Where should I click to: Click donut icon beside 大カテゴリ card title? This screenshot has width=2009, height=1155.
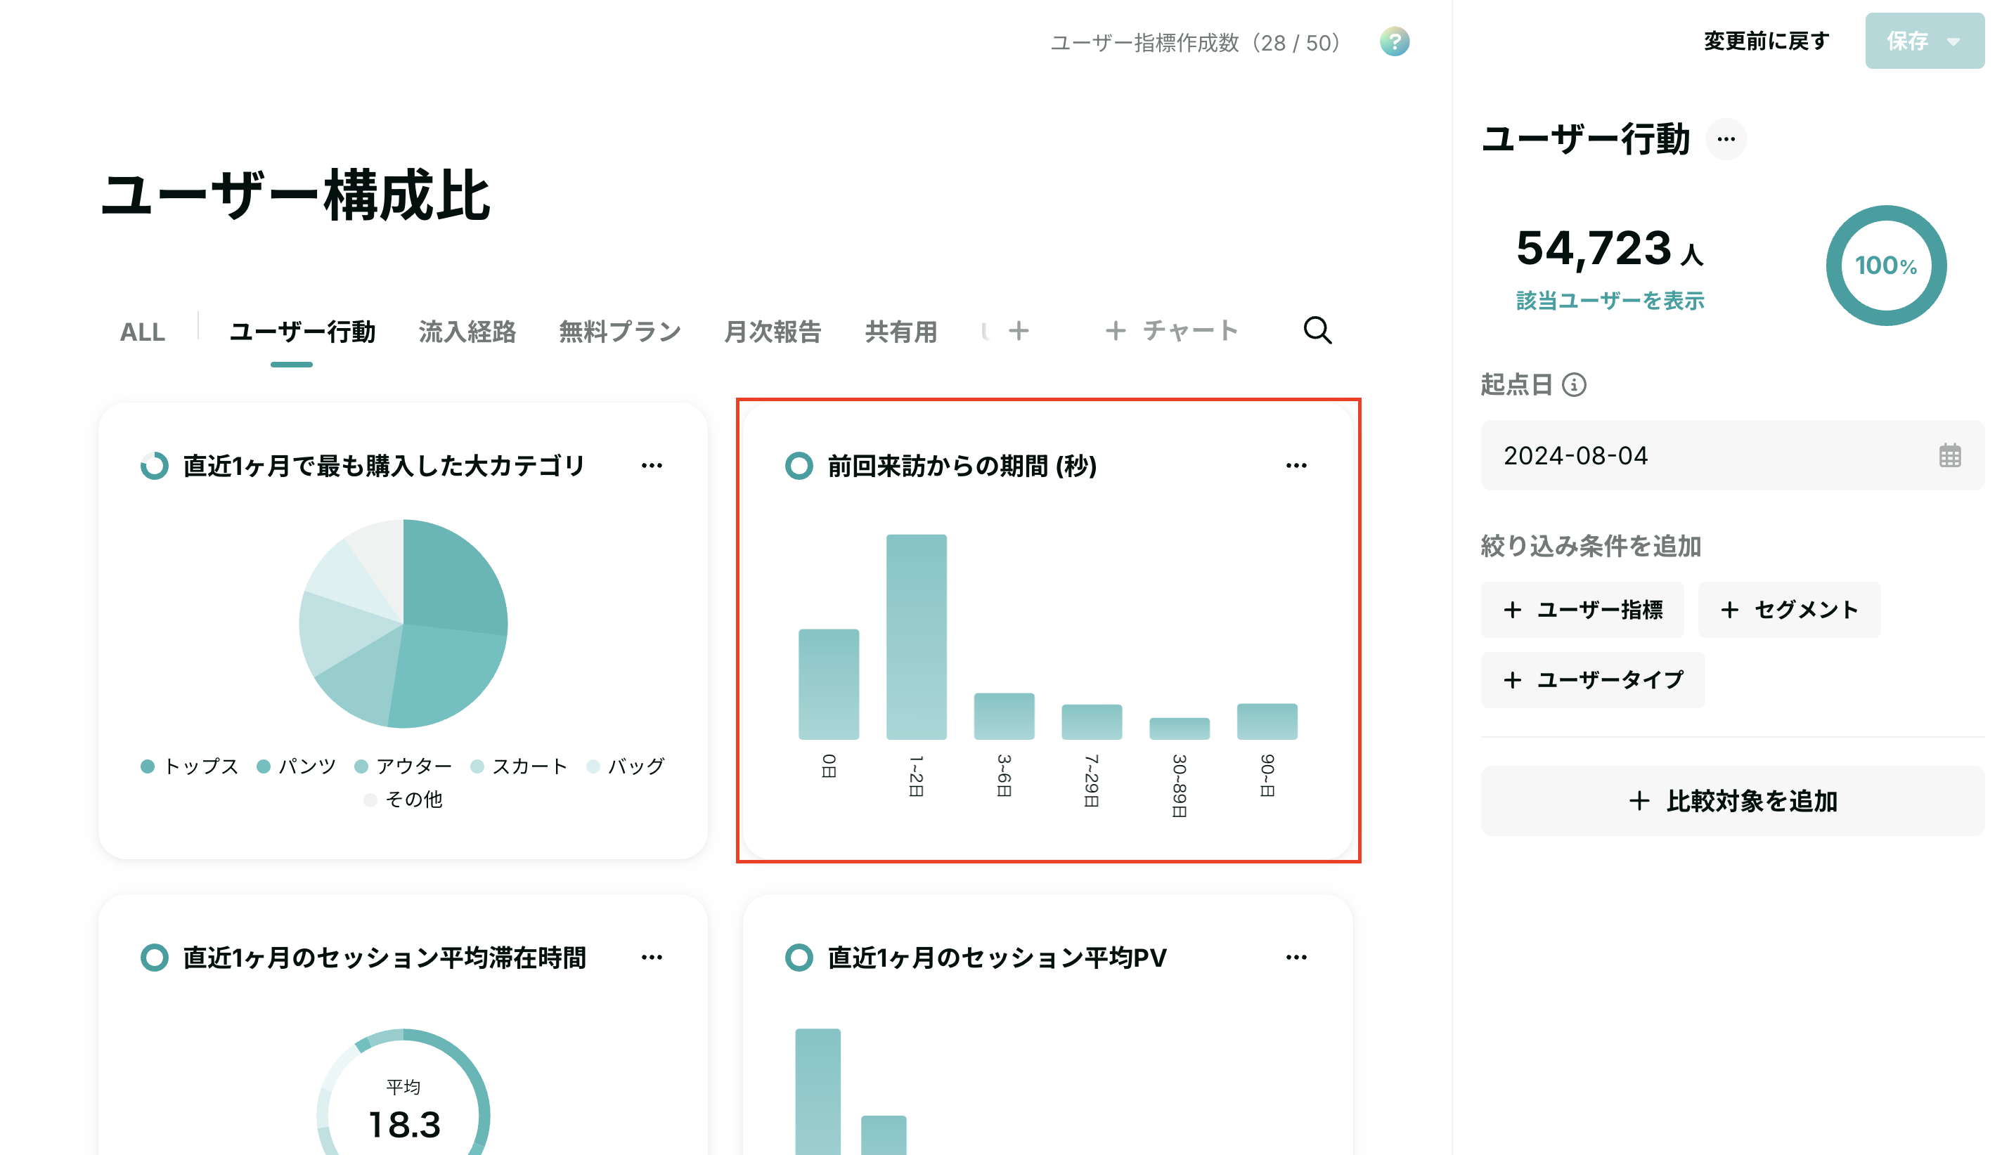[x=154, y=466]
